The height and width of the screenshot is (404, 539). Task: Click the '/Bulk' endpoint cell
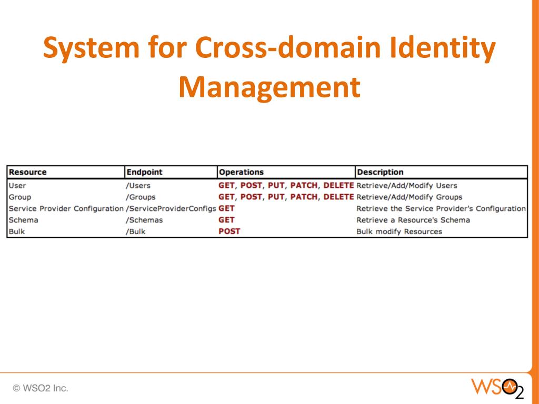click(x=135, y=231)
